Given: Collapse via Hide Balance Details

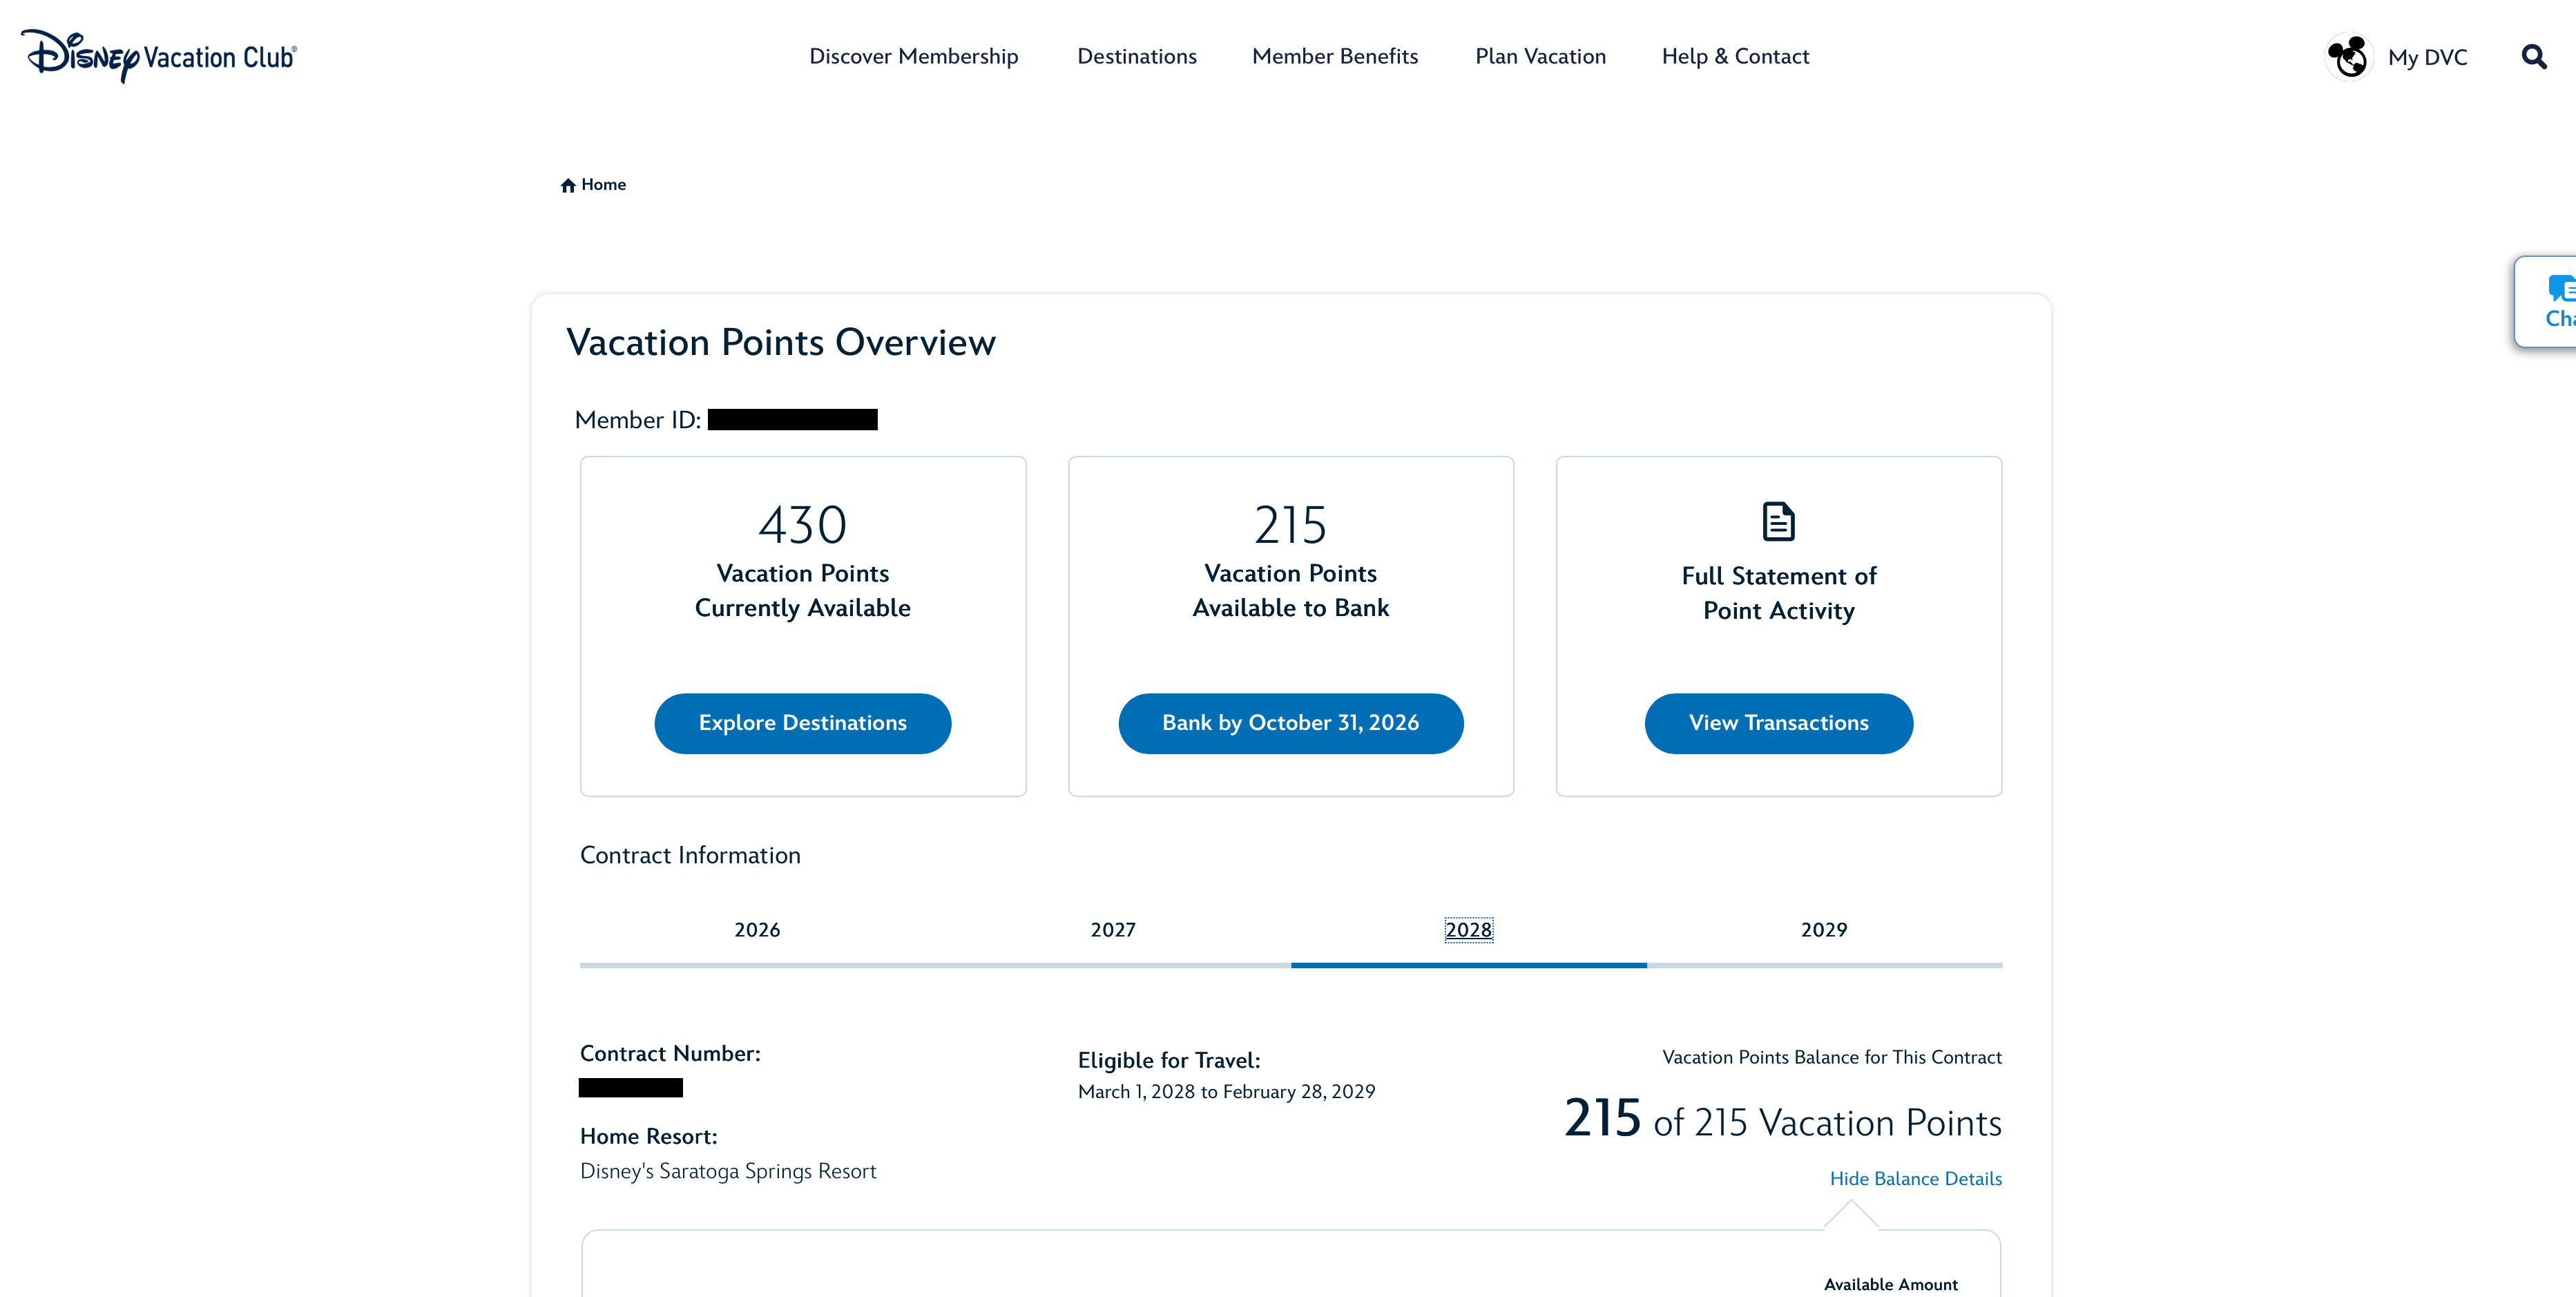Looking at the screenshot, I should tap(1915, 1179).
